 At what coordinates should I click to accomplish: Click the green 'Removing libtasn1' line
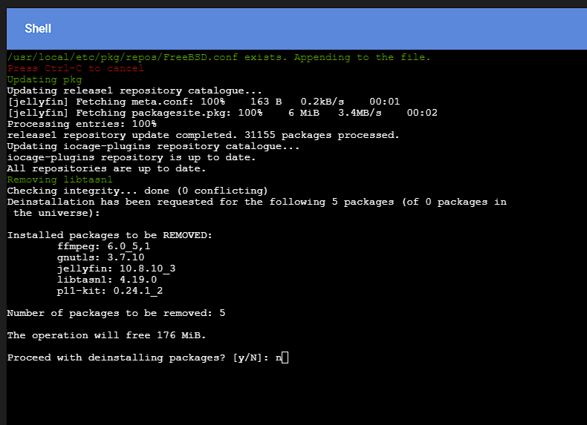[60, 179]
